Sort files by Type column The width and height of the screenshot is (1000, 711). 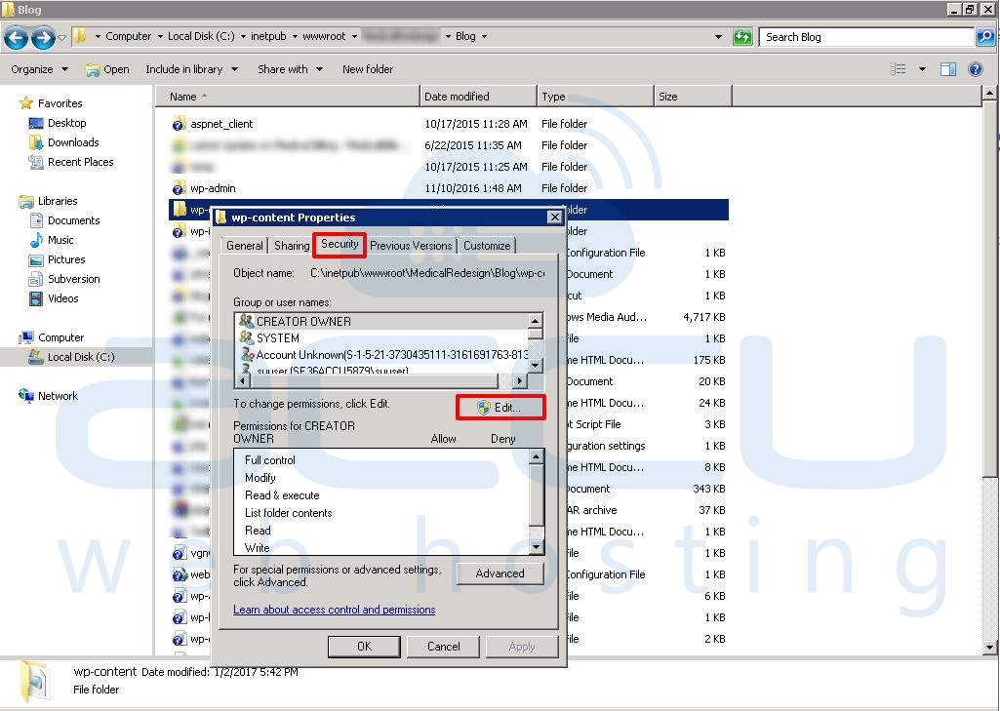pyautogui.click(x=596, y=97)
